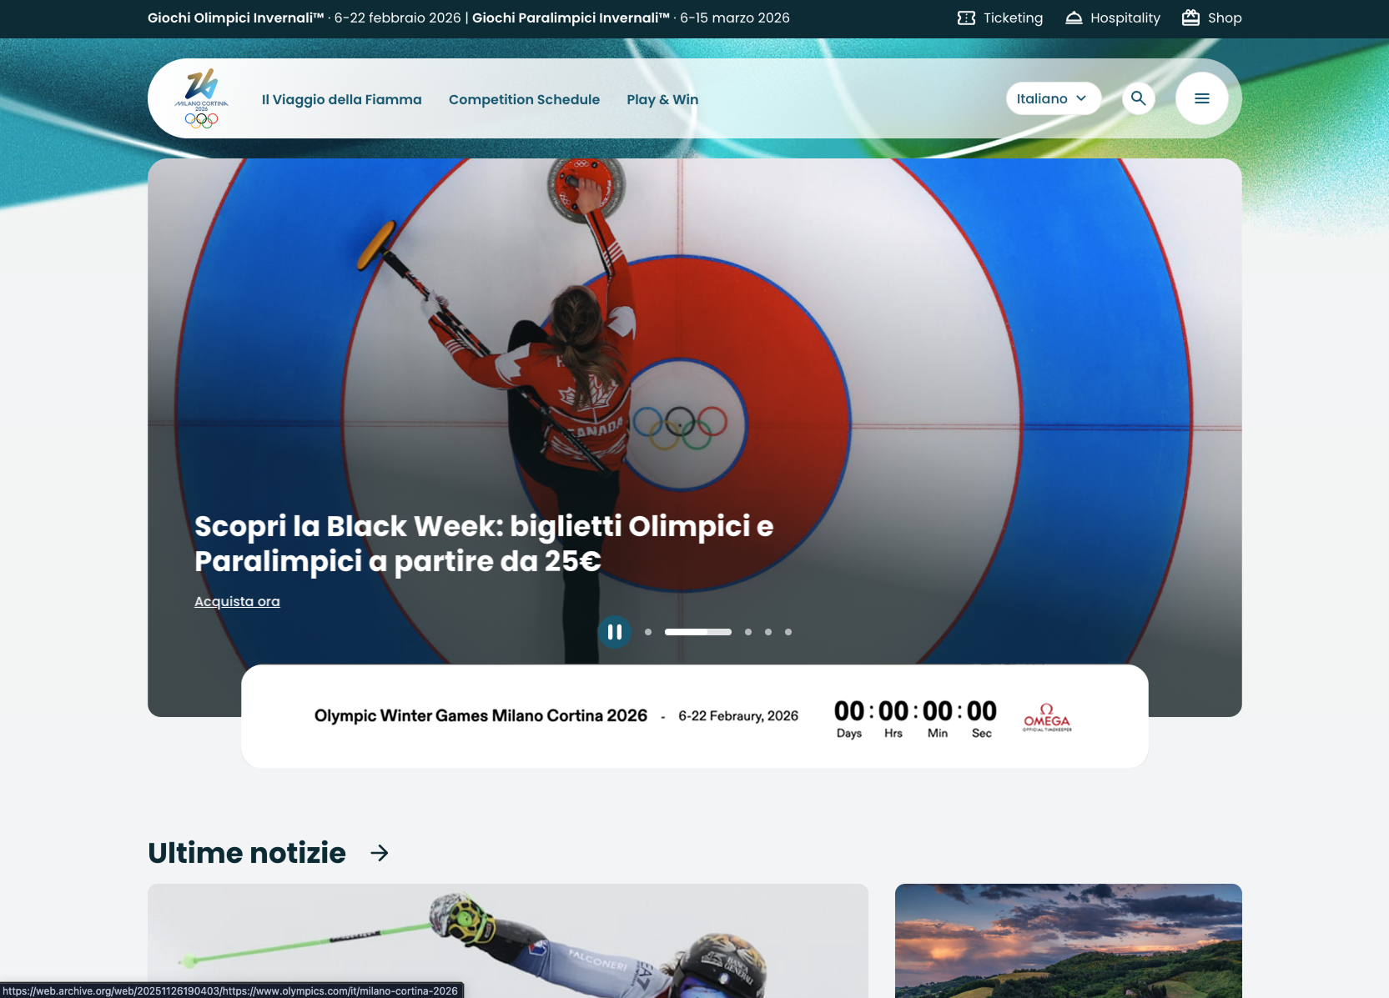The image size is (1389, 998).
Task: Select the fourth carousel slide dot
Action: pos(768,632)
